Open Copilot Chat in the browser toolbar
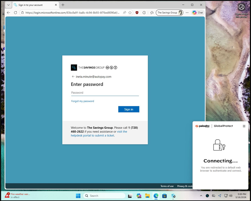This screenshot has height=201, width=251. [198, 13]
